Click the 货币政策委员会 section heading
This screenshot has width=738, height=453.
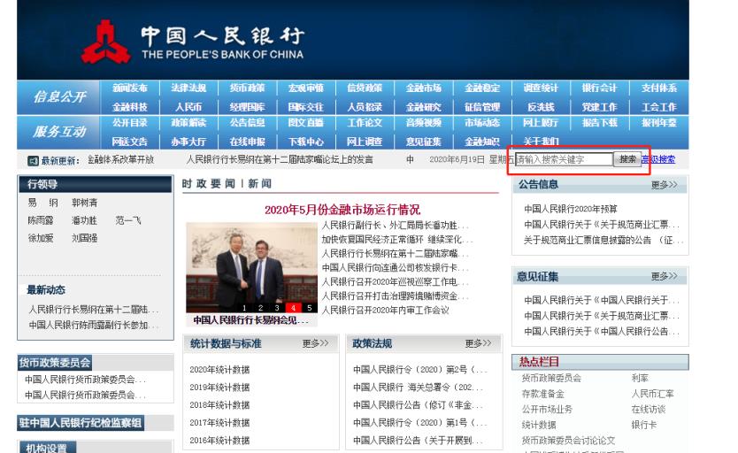pyautogui.click(x=55, y=363)
